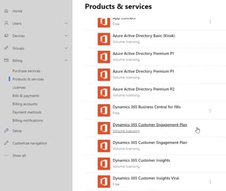
Task: Open more options for Customer Insights Viral
Action: (210, 182)
